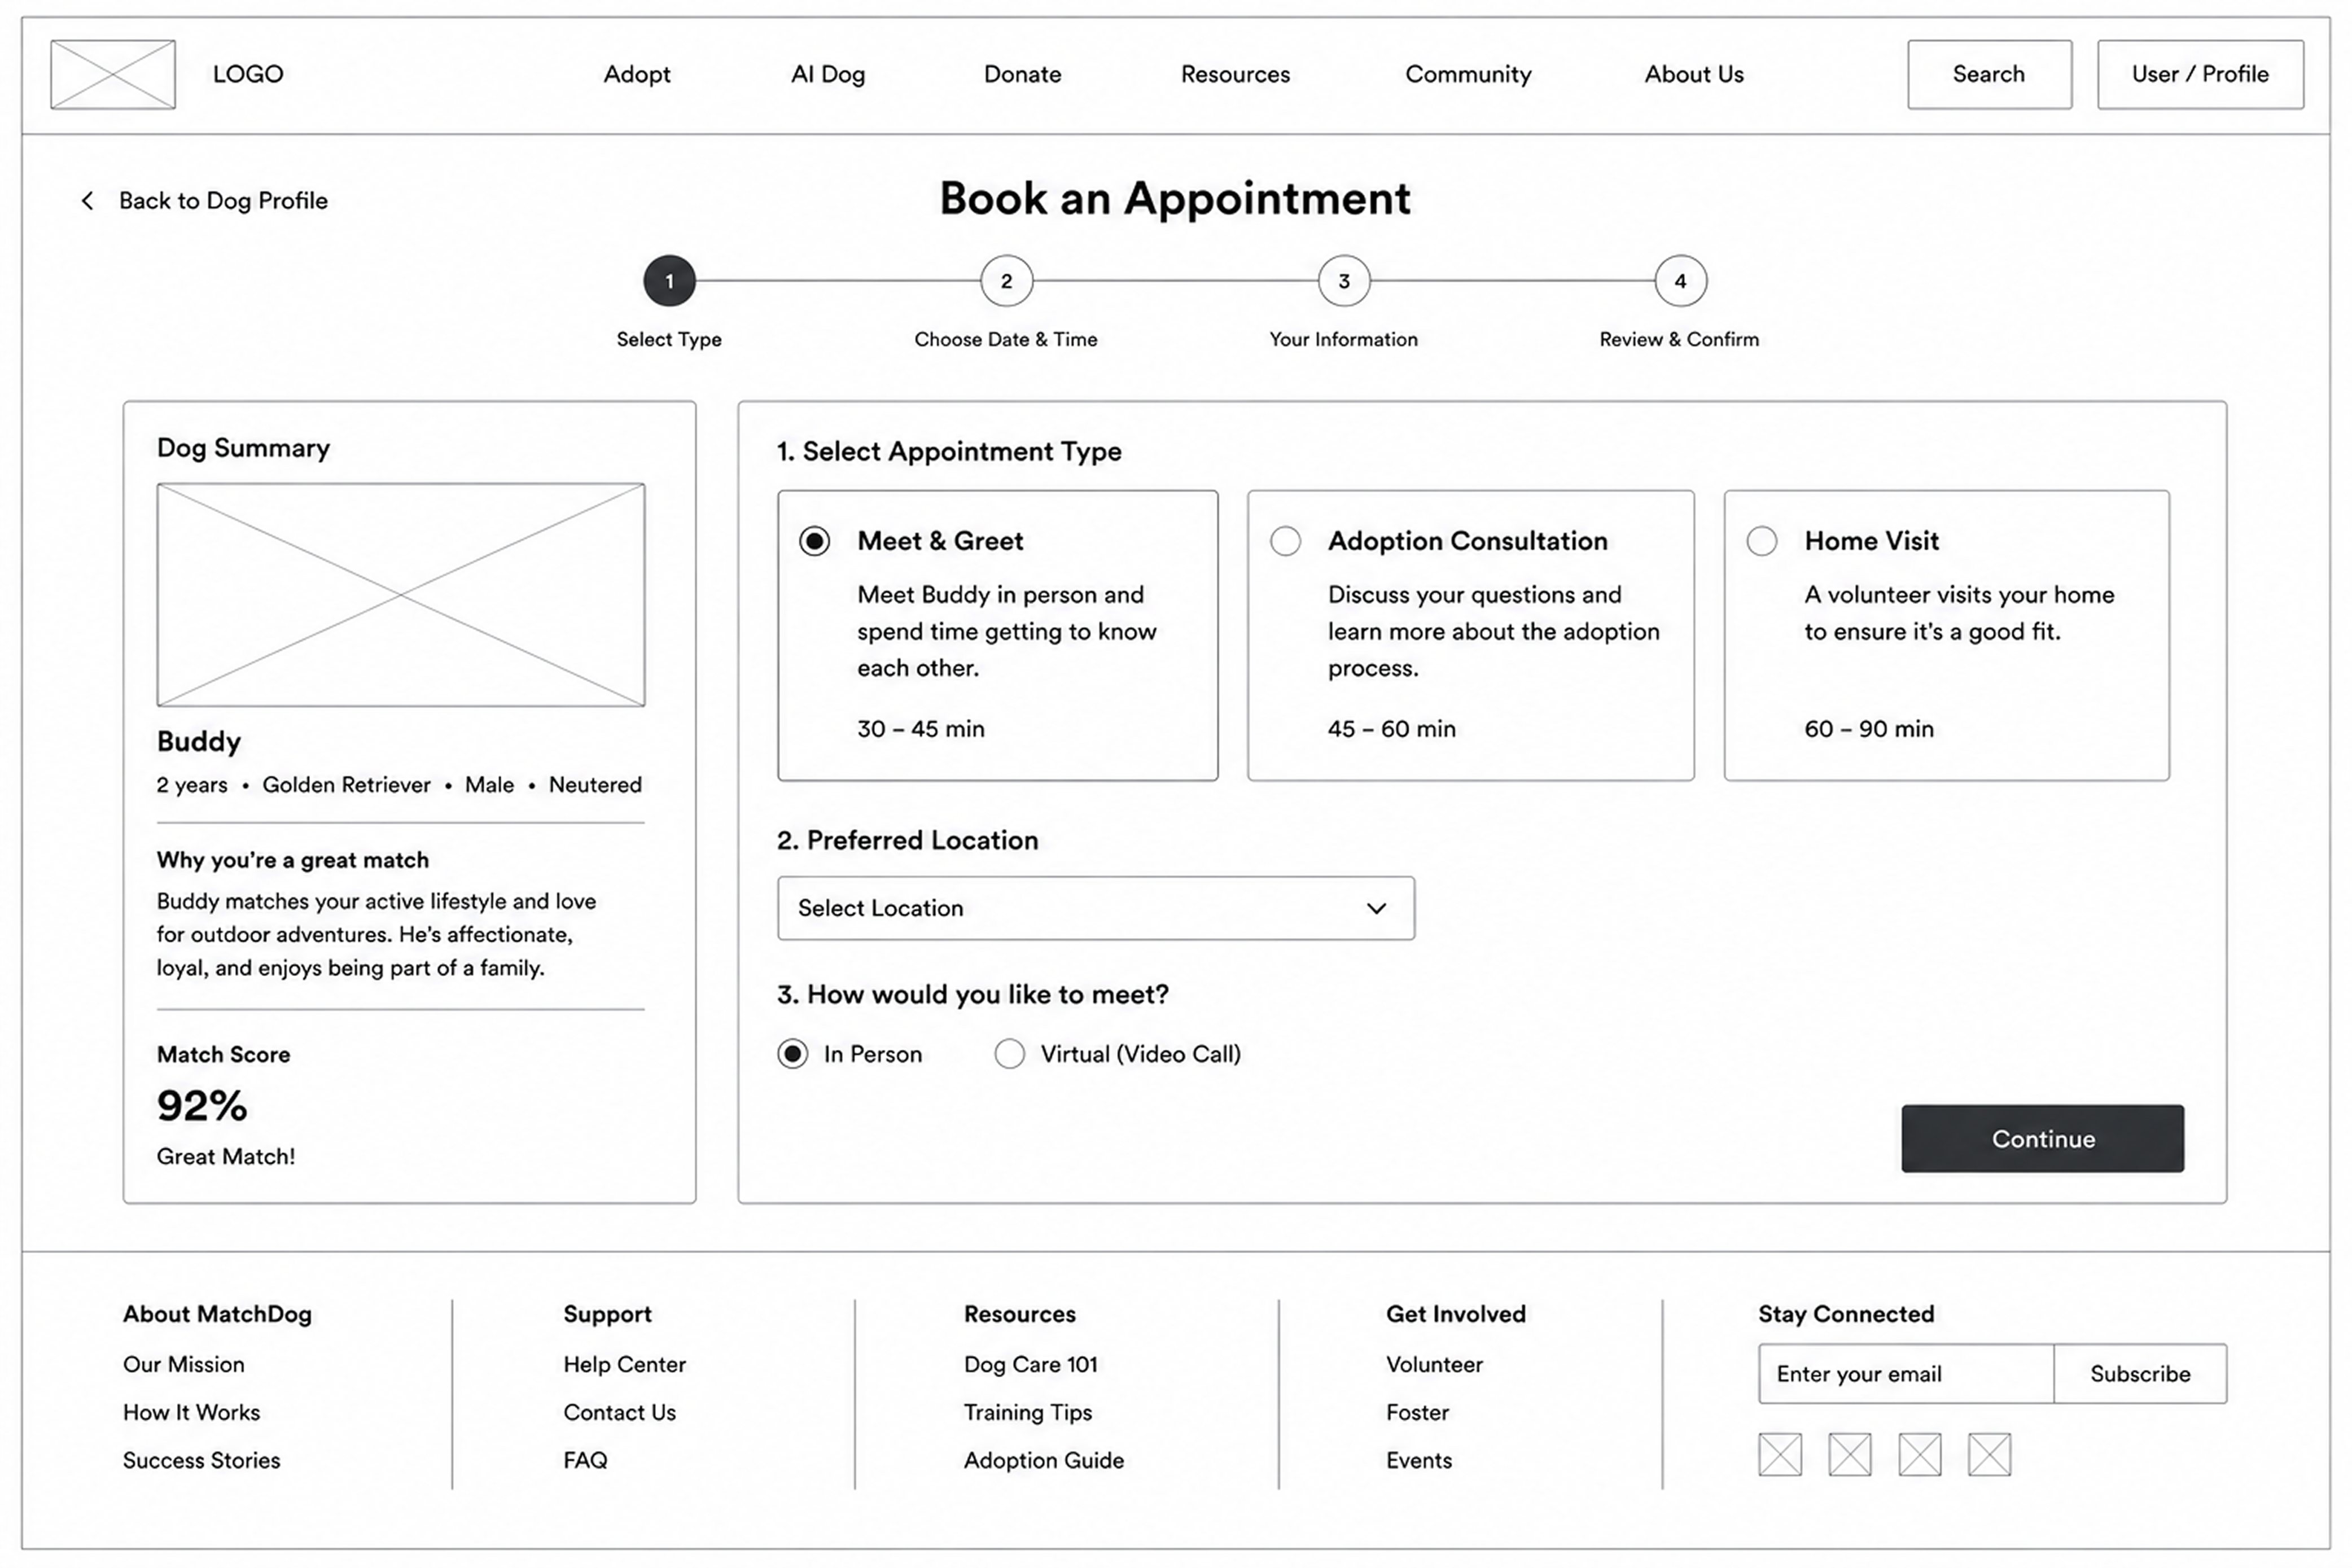Open the Training Tips link
Viewport: 2352px width, 1568px height.
pos(1028,1413)
